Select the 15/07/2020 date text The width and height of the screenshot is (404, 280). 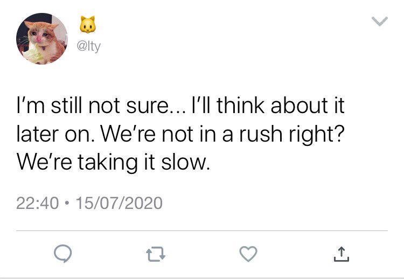coord(119,203)
